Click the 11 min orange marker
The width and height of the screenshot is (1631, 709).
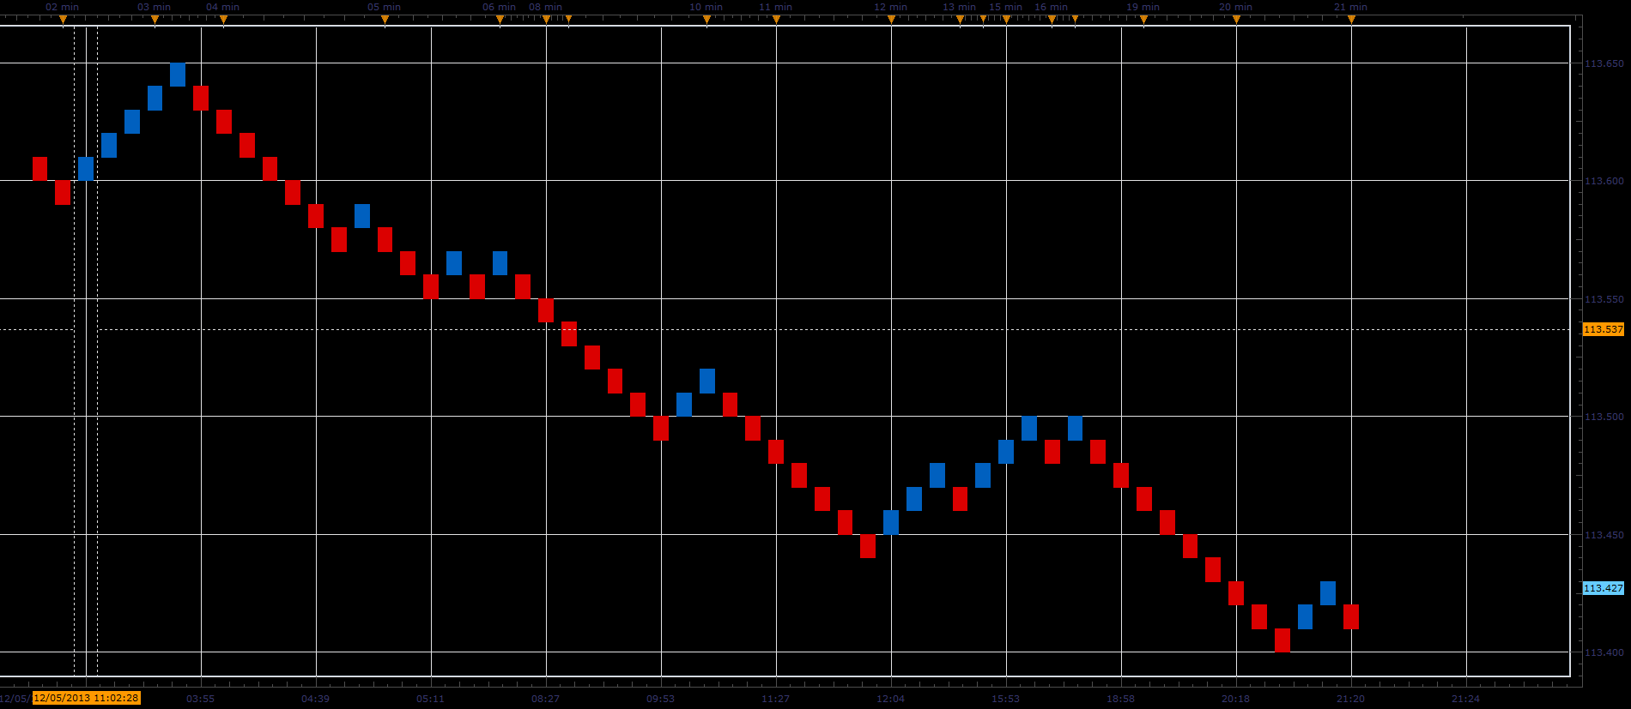776,19
